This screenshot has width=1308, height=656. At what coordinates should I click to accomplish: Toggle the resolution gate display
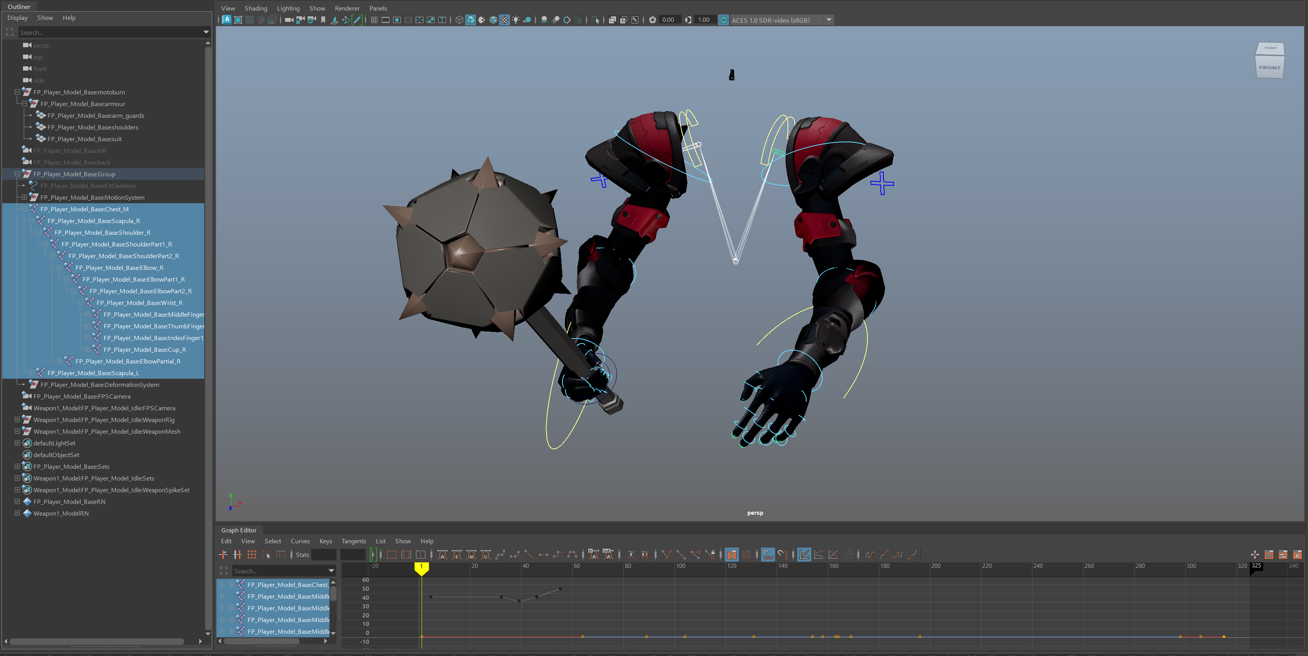396,20
